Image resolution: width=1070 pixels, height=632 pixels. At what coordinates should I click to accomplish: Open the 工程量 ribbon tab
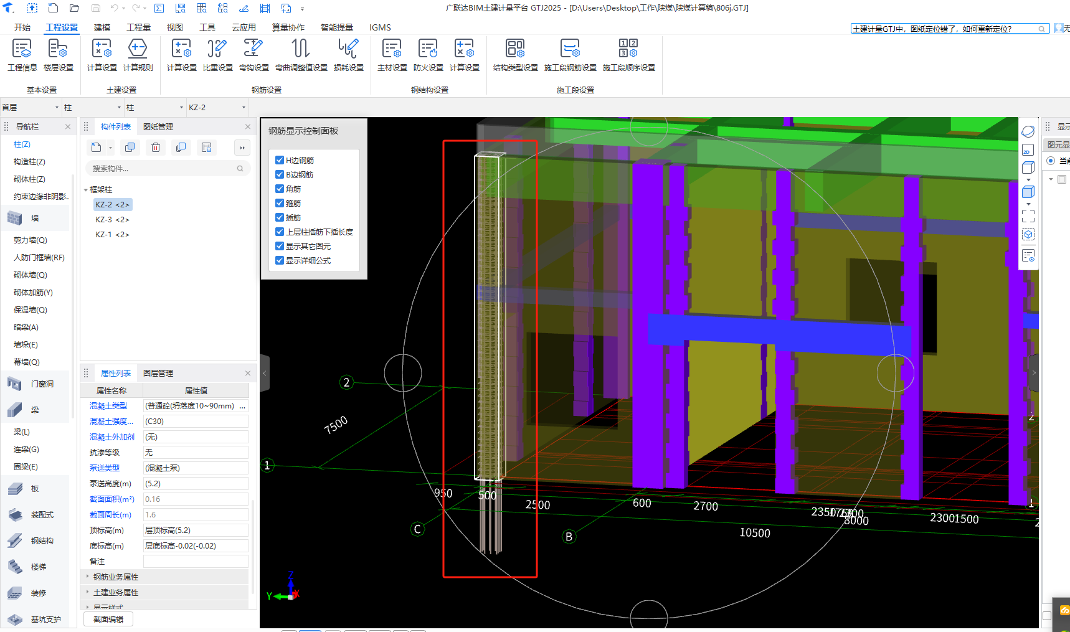click(x=138, y=27)
